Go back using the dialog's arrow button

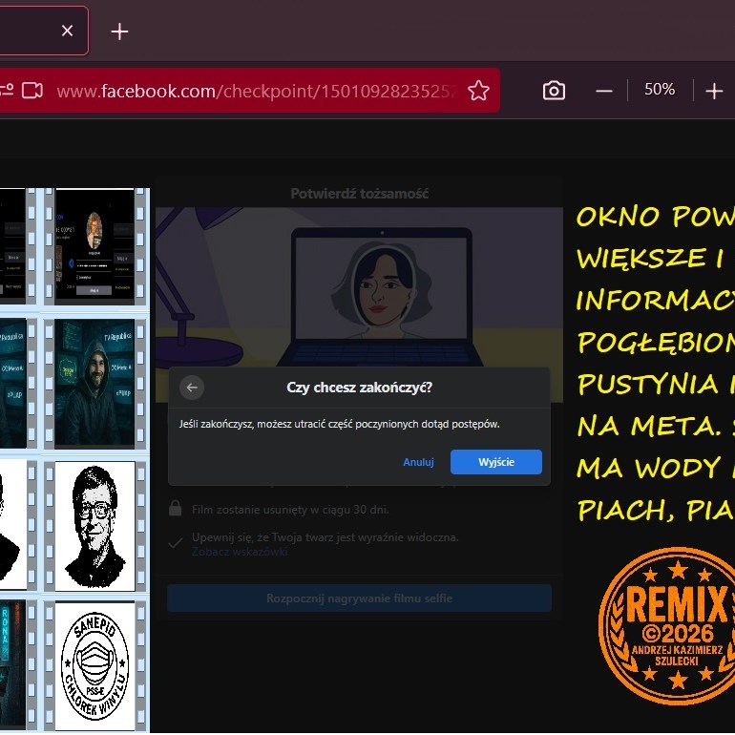click(x=192, y=388)
